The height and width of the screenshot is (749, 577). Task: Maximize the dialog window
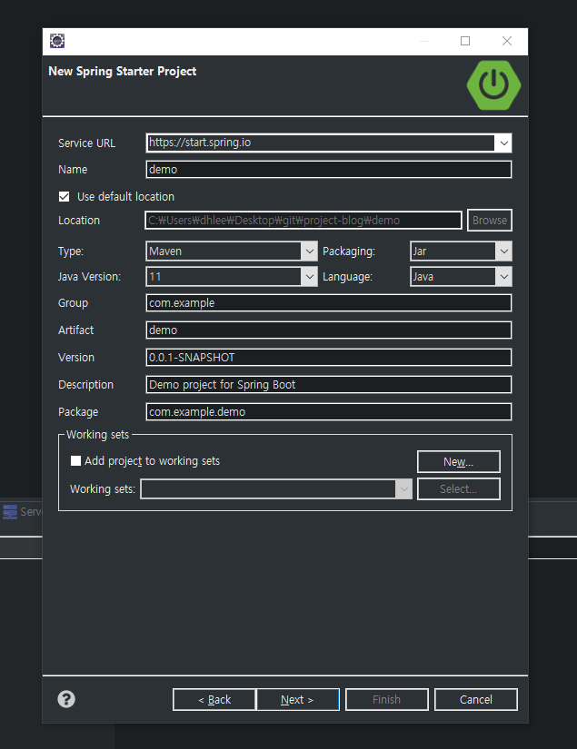(x=465, y=41)
